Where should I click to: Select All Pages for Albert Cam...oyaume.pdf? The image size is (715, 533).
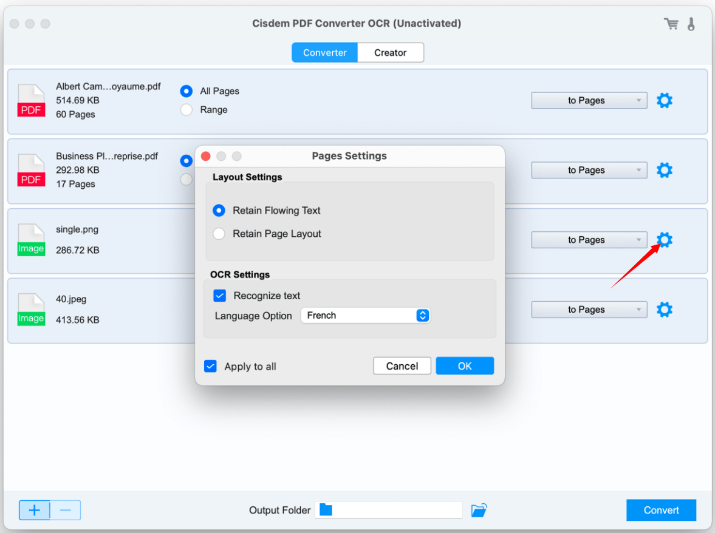click(186, 91)
